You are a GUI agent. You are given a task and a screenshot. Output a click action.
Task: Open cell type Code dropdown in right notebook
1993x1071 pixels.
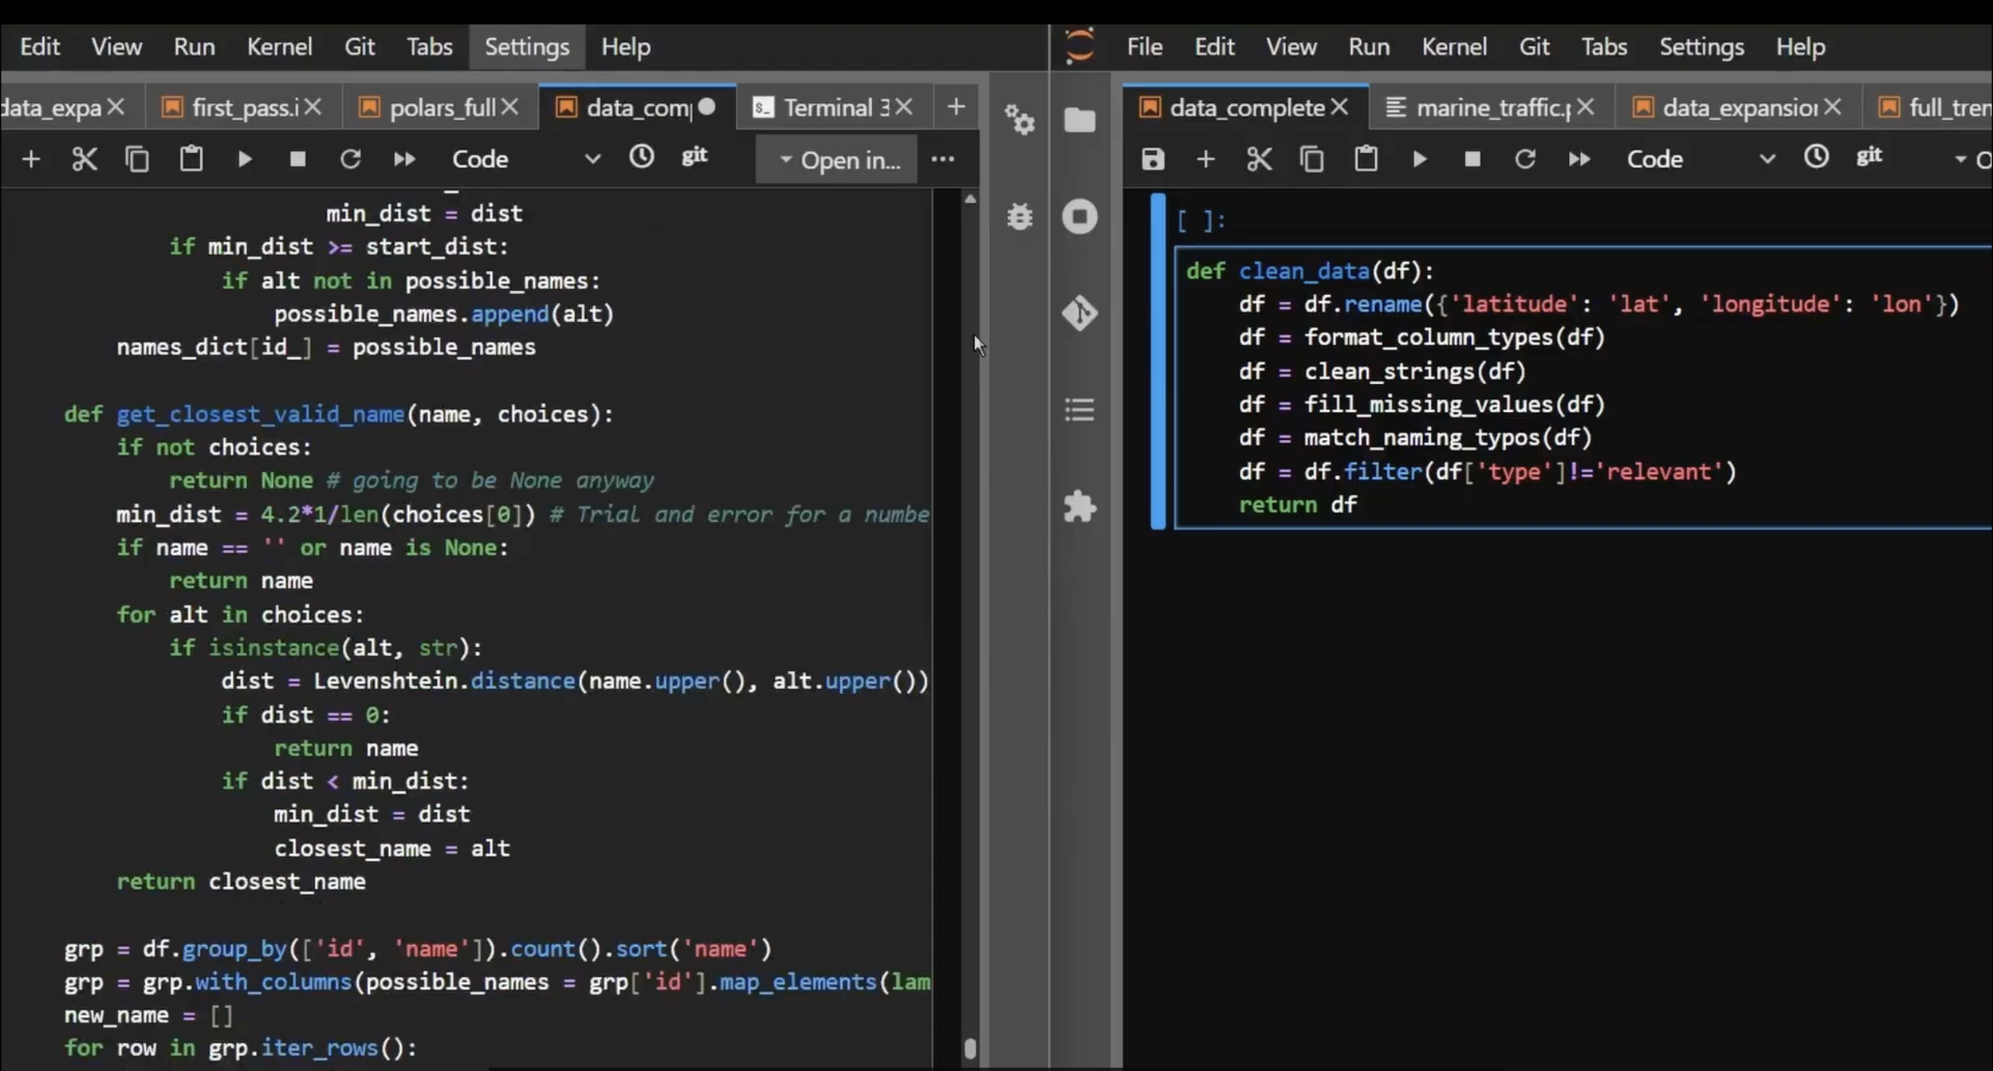click(1701, 159)
